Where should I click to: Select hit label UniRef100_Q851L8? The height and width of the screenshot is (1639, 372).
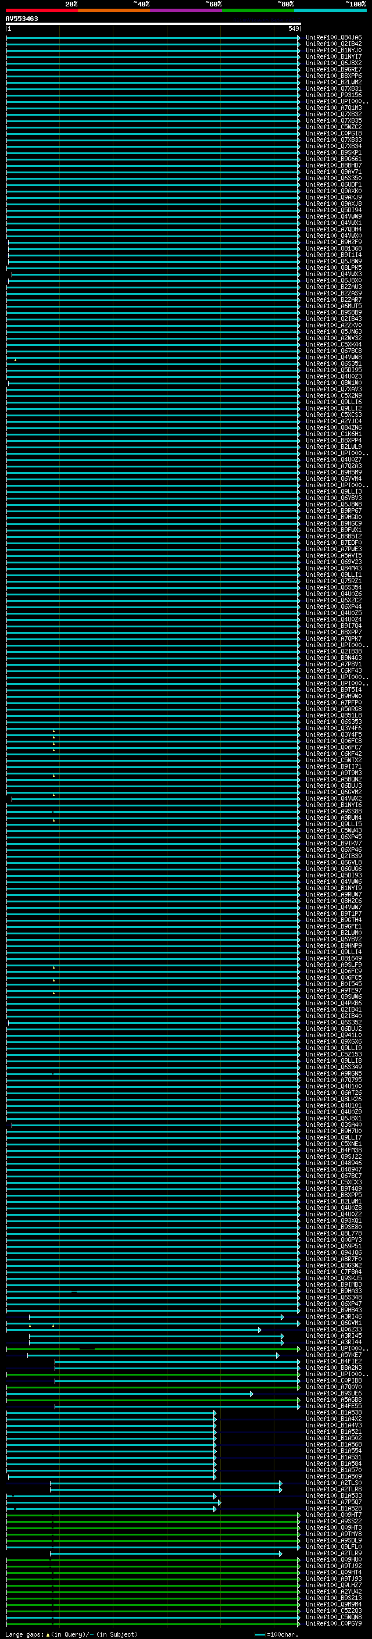pyautogui.click(x=334, y=715)
